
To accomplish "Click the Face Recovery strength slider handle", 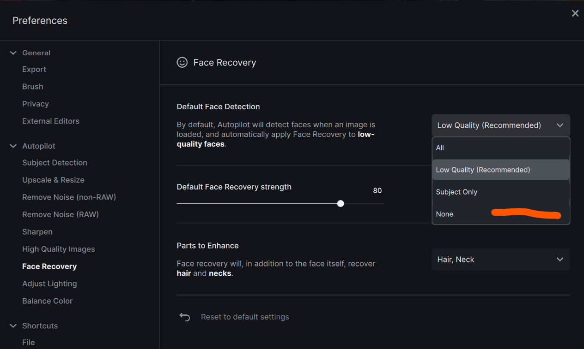I will coord(341,203).
